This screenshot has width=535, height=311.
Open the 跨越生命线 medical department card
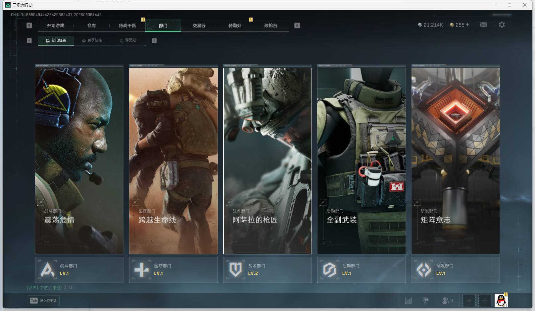point(173,161)
